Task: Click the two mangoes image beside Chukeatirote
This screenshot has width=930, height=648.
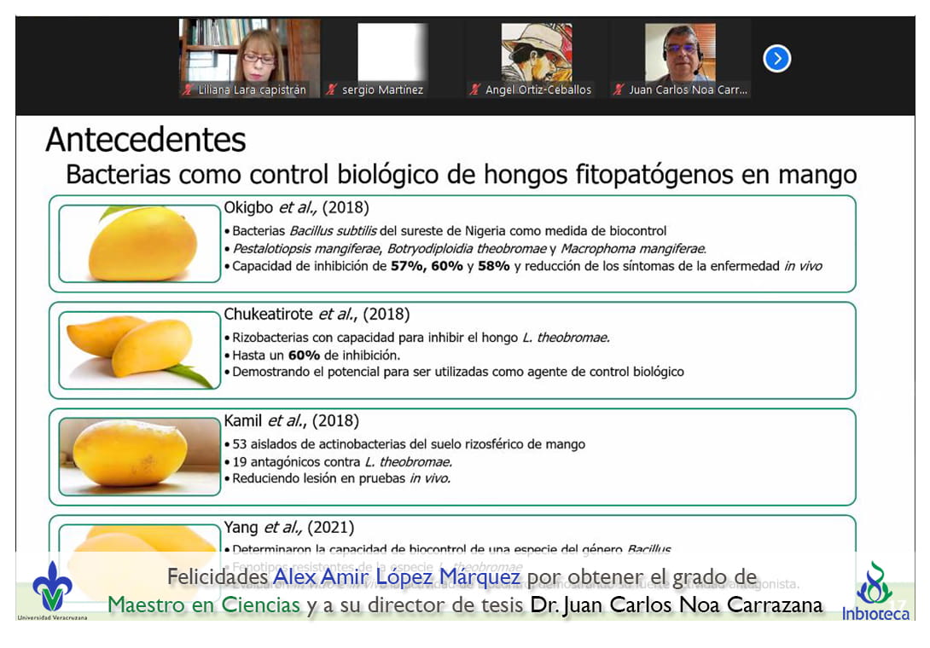Action: click(x=140, y=350)
